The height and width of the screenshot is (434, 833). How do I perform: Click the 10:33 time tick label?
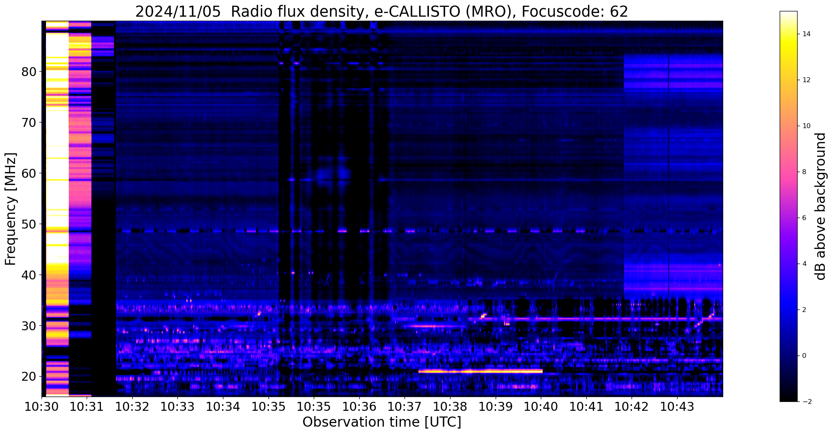tap(177, 406)
